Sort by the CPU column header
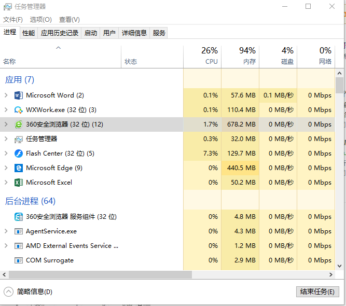 [202, 57]
